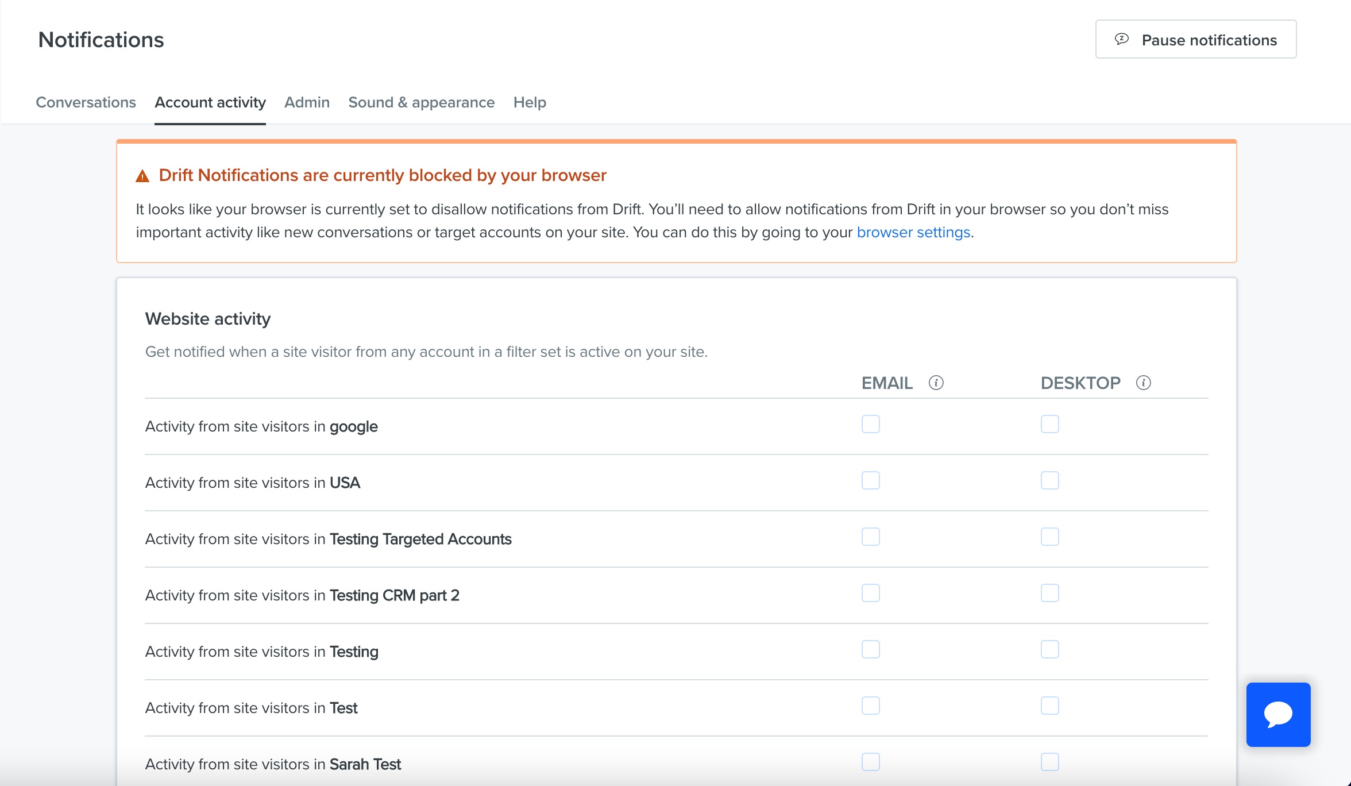Tick the desktop checkbox for Testing

tap(1050, 649)
